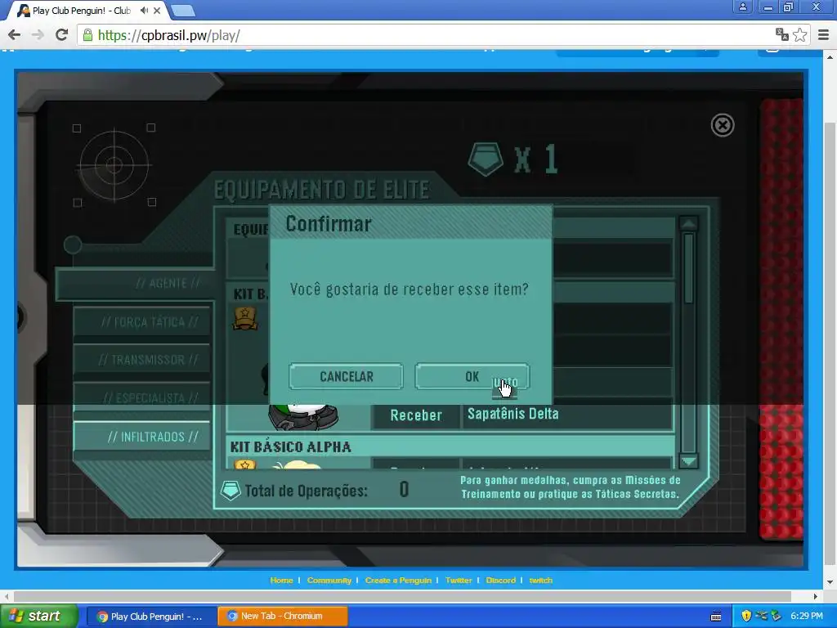
Task: Open the // INFILTRADOS // tab
Action: (142, 437)
